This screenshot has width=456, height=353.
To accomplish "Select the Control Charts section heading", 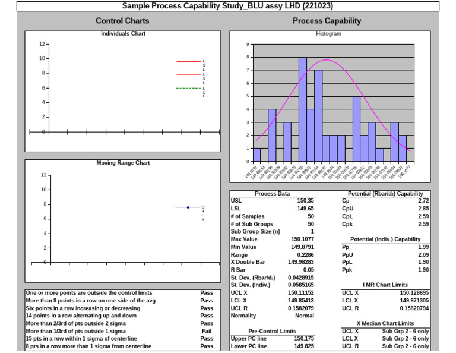I will coord(122,21).
